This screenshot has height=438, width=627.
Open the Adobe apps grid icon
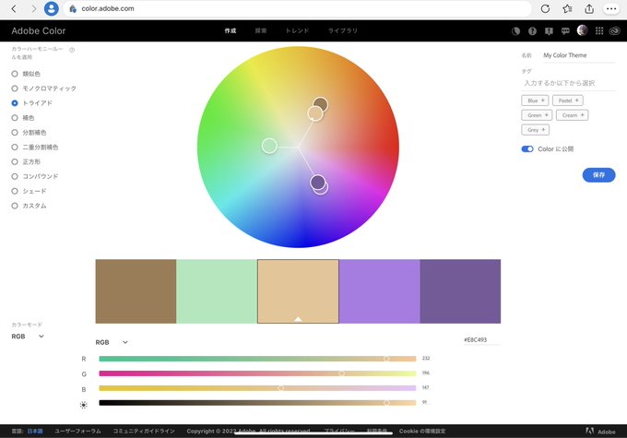tap(599, 30)
